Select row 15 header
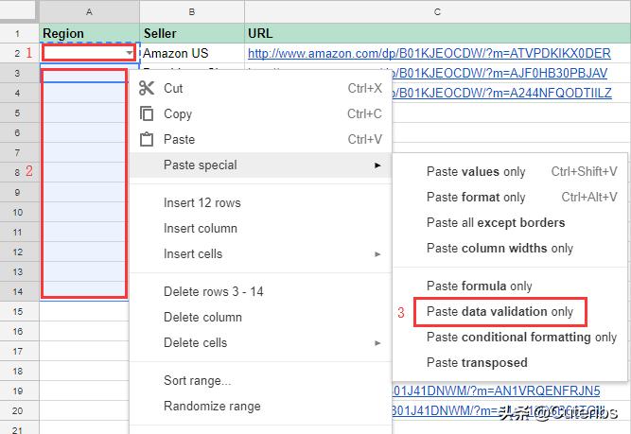The width and height of the screenshot is (631, 434). point(17,311)
